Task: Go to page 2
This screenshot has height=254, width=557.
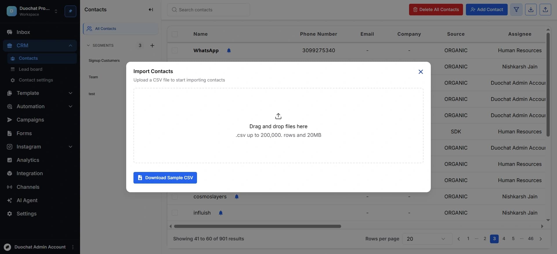Action: point(485,239)
